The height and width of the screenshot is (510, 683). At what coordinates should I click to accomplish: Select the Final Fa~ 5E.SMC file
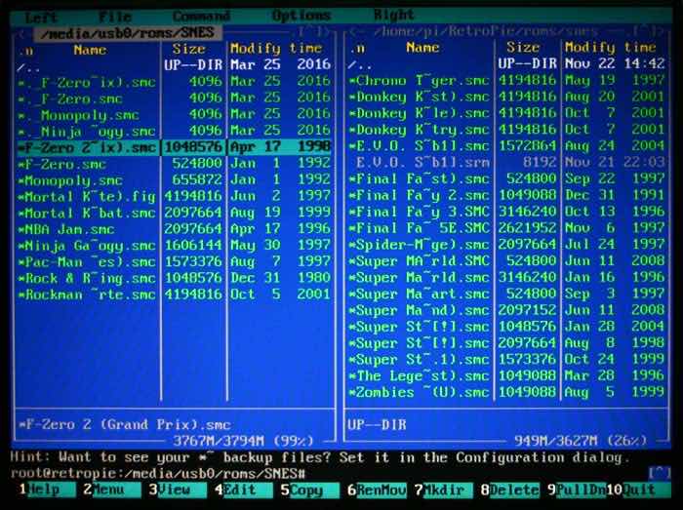tap(506, 228)
